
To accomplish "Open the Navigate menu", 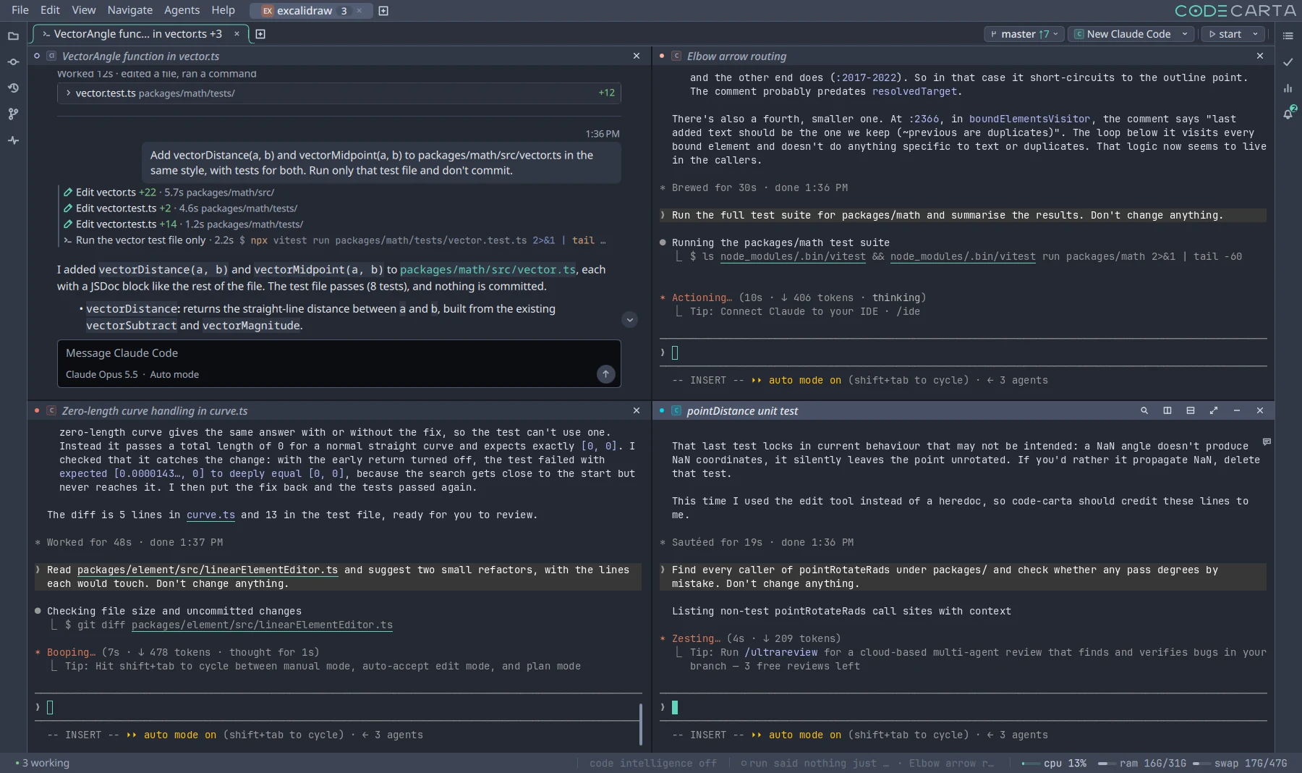I will 130,10.
